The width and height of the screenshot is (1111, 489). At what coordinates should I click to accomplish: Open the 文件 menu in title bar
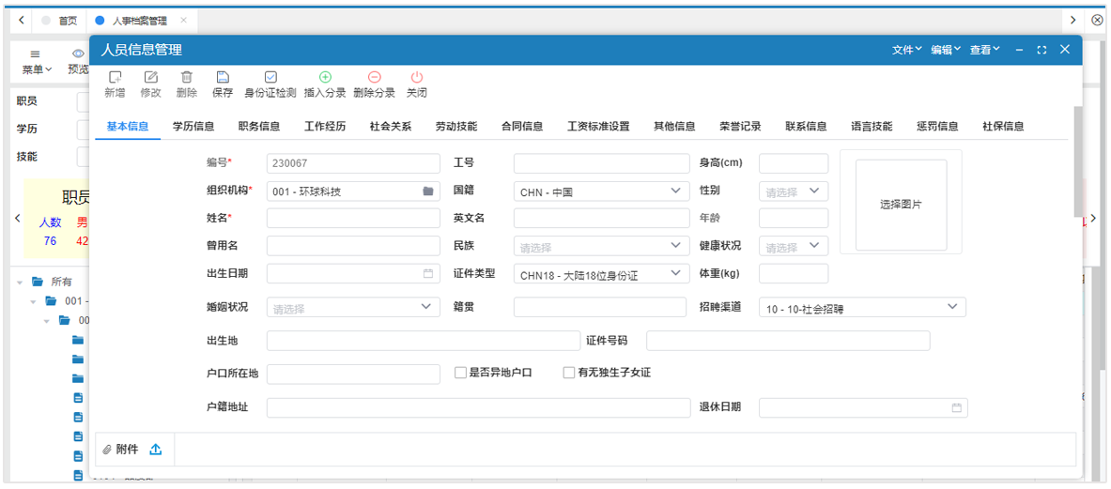[x=906, y=50]
